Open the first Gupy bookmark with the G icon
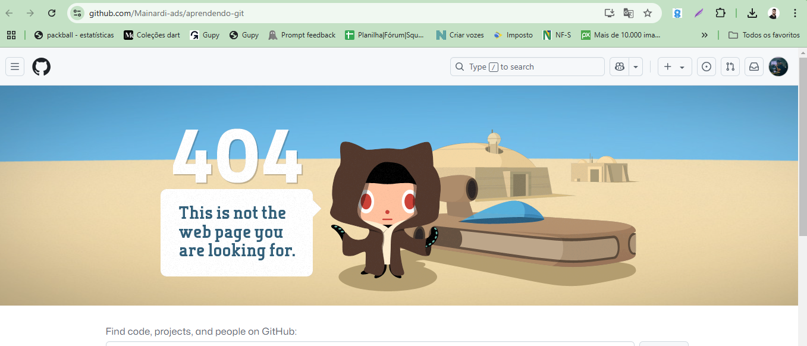 [205, 35]
